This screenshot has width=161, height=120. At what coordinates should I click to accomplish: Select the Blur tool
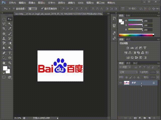4,48
